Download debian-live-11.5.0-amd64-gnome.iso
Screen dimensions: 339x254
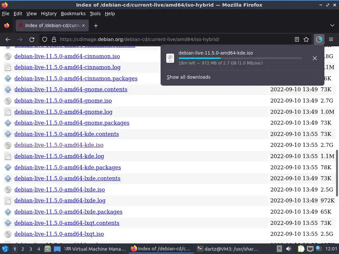63,101
